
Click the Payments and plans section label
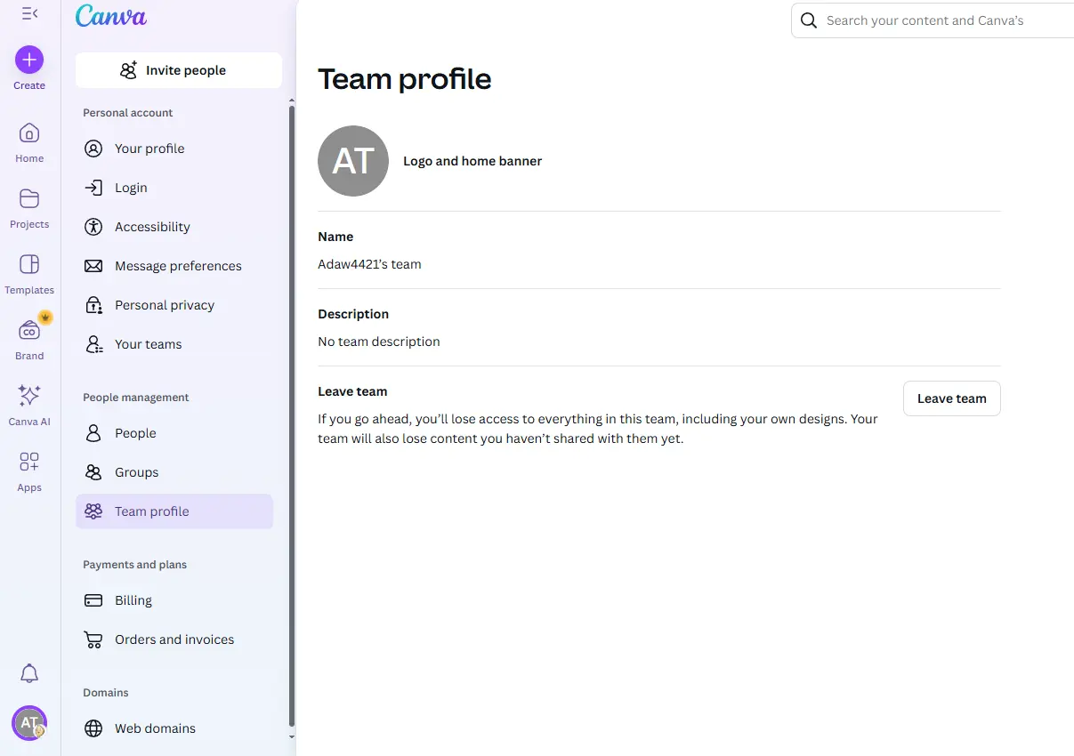(134, 565)
